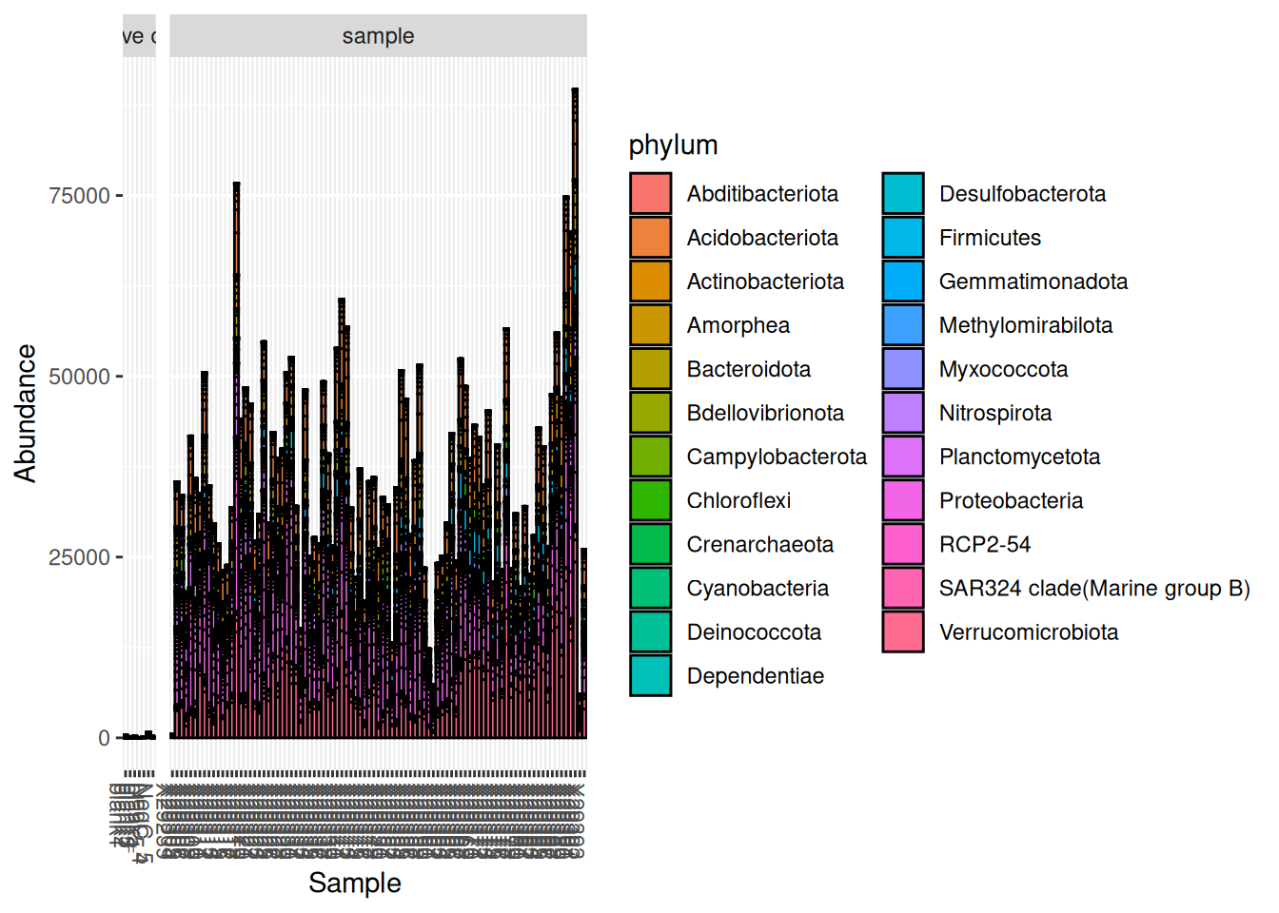Click the 'Sample' x-axis title

[354, 884]
